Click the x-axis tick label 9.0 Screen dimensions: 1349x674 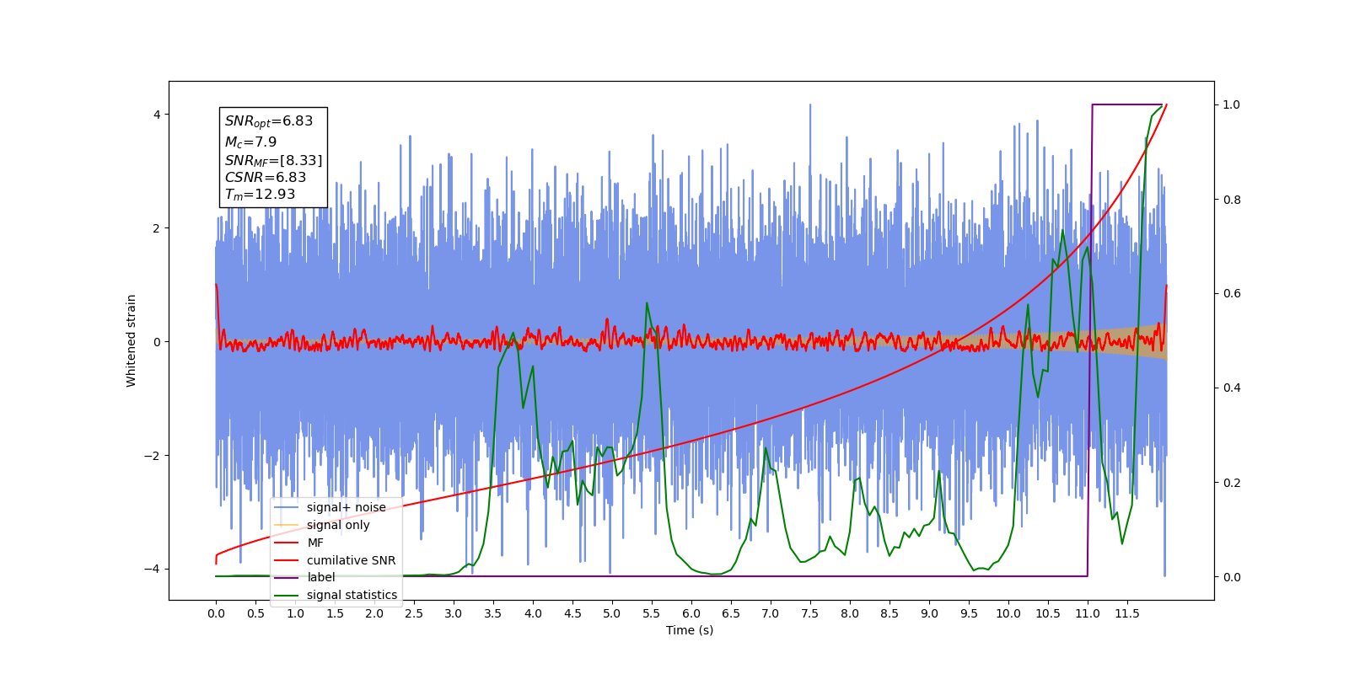pos(929,613)
